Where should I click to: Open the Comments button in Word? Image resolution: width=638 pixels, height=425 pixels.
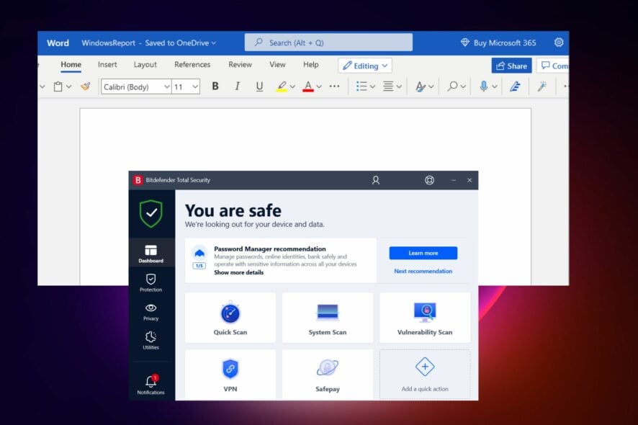coord(553,66)
